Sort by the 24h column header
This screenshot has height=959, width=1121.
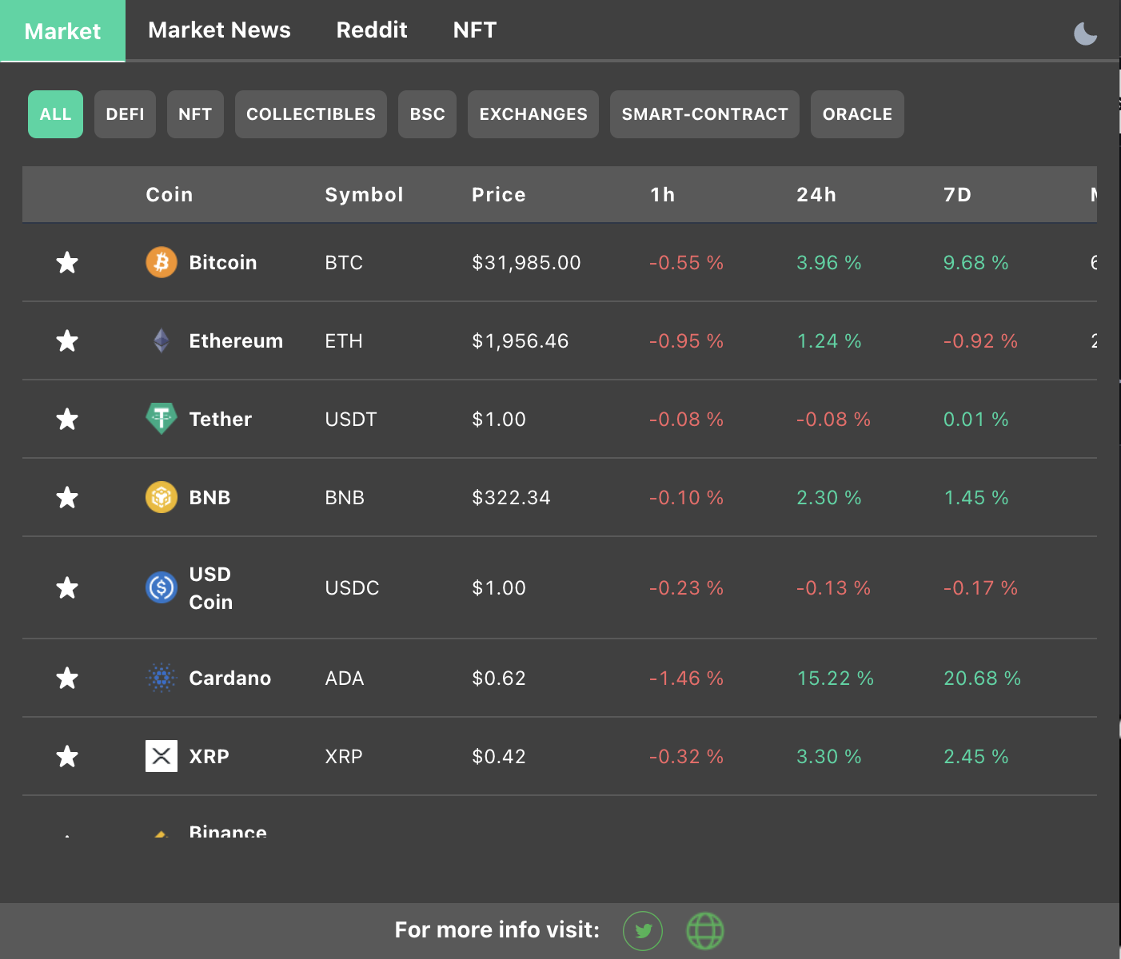(x=816, y=195)
